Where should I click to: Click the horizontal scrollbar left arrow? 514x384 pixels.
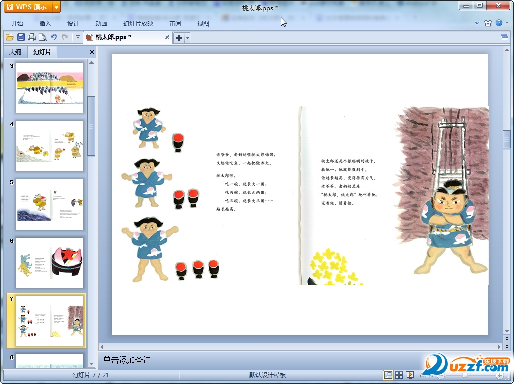pyautogui.click(x=102, y=347)
